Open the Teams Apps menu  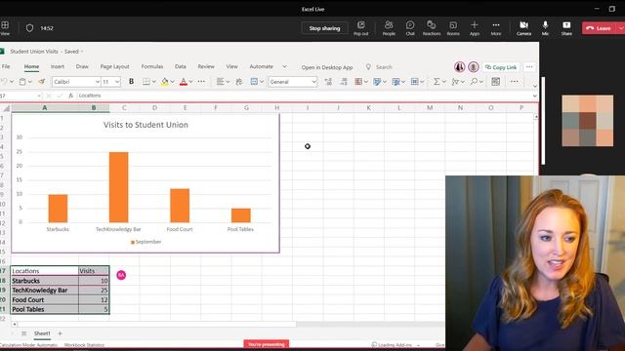pos(475,28)
